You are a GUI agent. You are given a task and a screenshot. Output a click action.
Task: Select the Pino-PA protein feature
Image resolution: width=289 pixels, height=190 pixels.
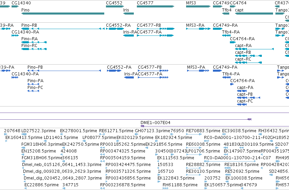coord(33,85)
